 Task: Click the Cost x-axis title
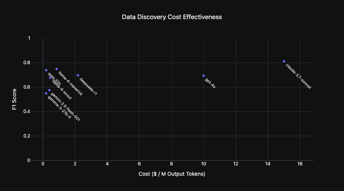tap(172, 174)
